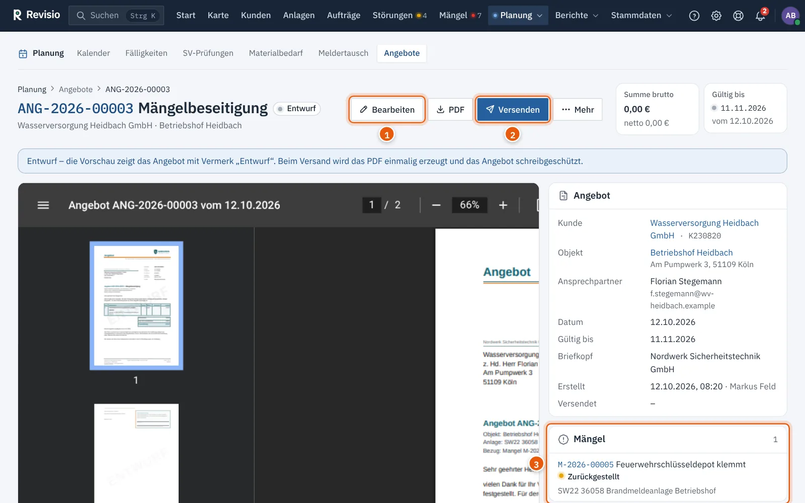The image size is (805, 503).
Task: Open settings gear icon in top bar
Action: coord(716,16)
